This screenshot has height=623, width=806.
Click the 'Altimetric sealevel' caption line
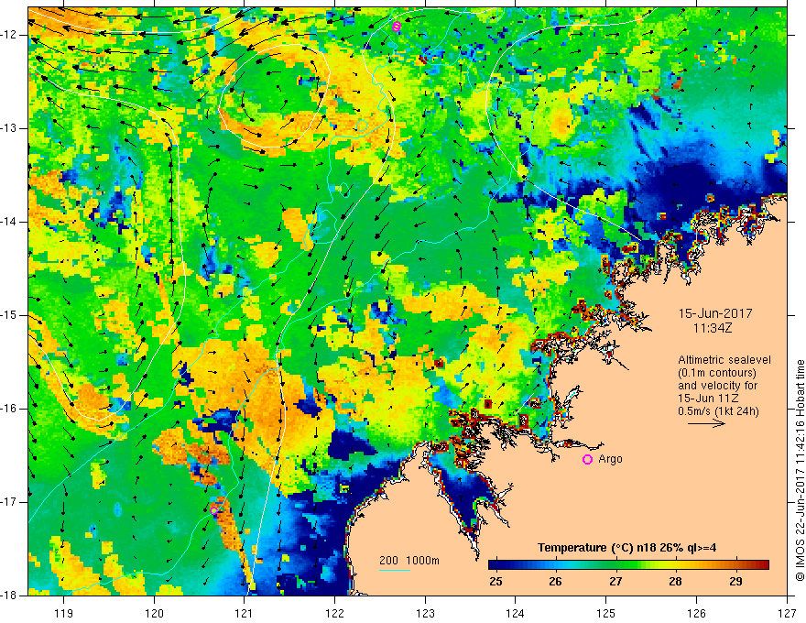click(724, 360)
